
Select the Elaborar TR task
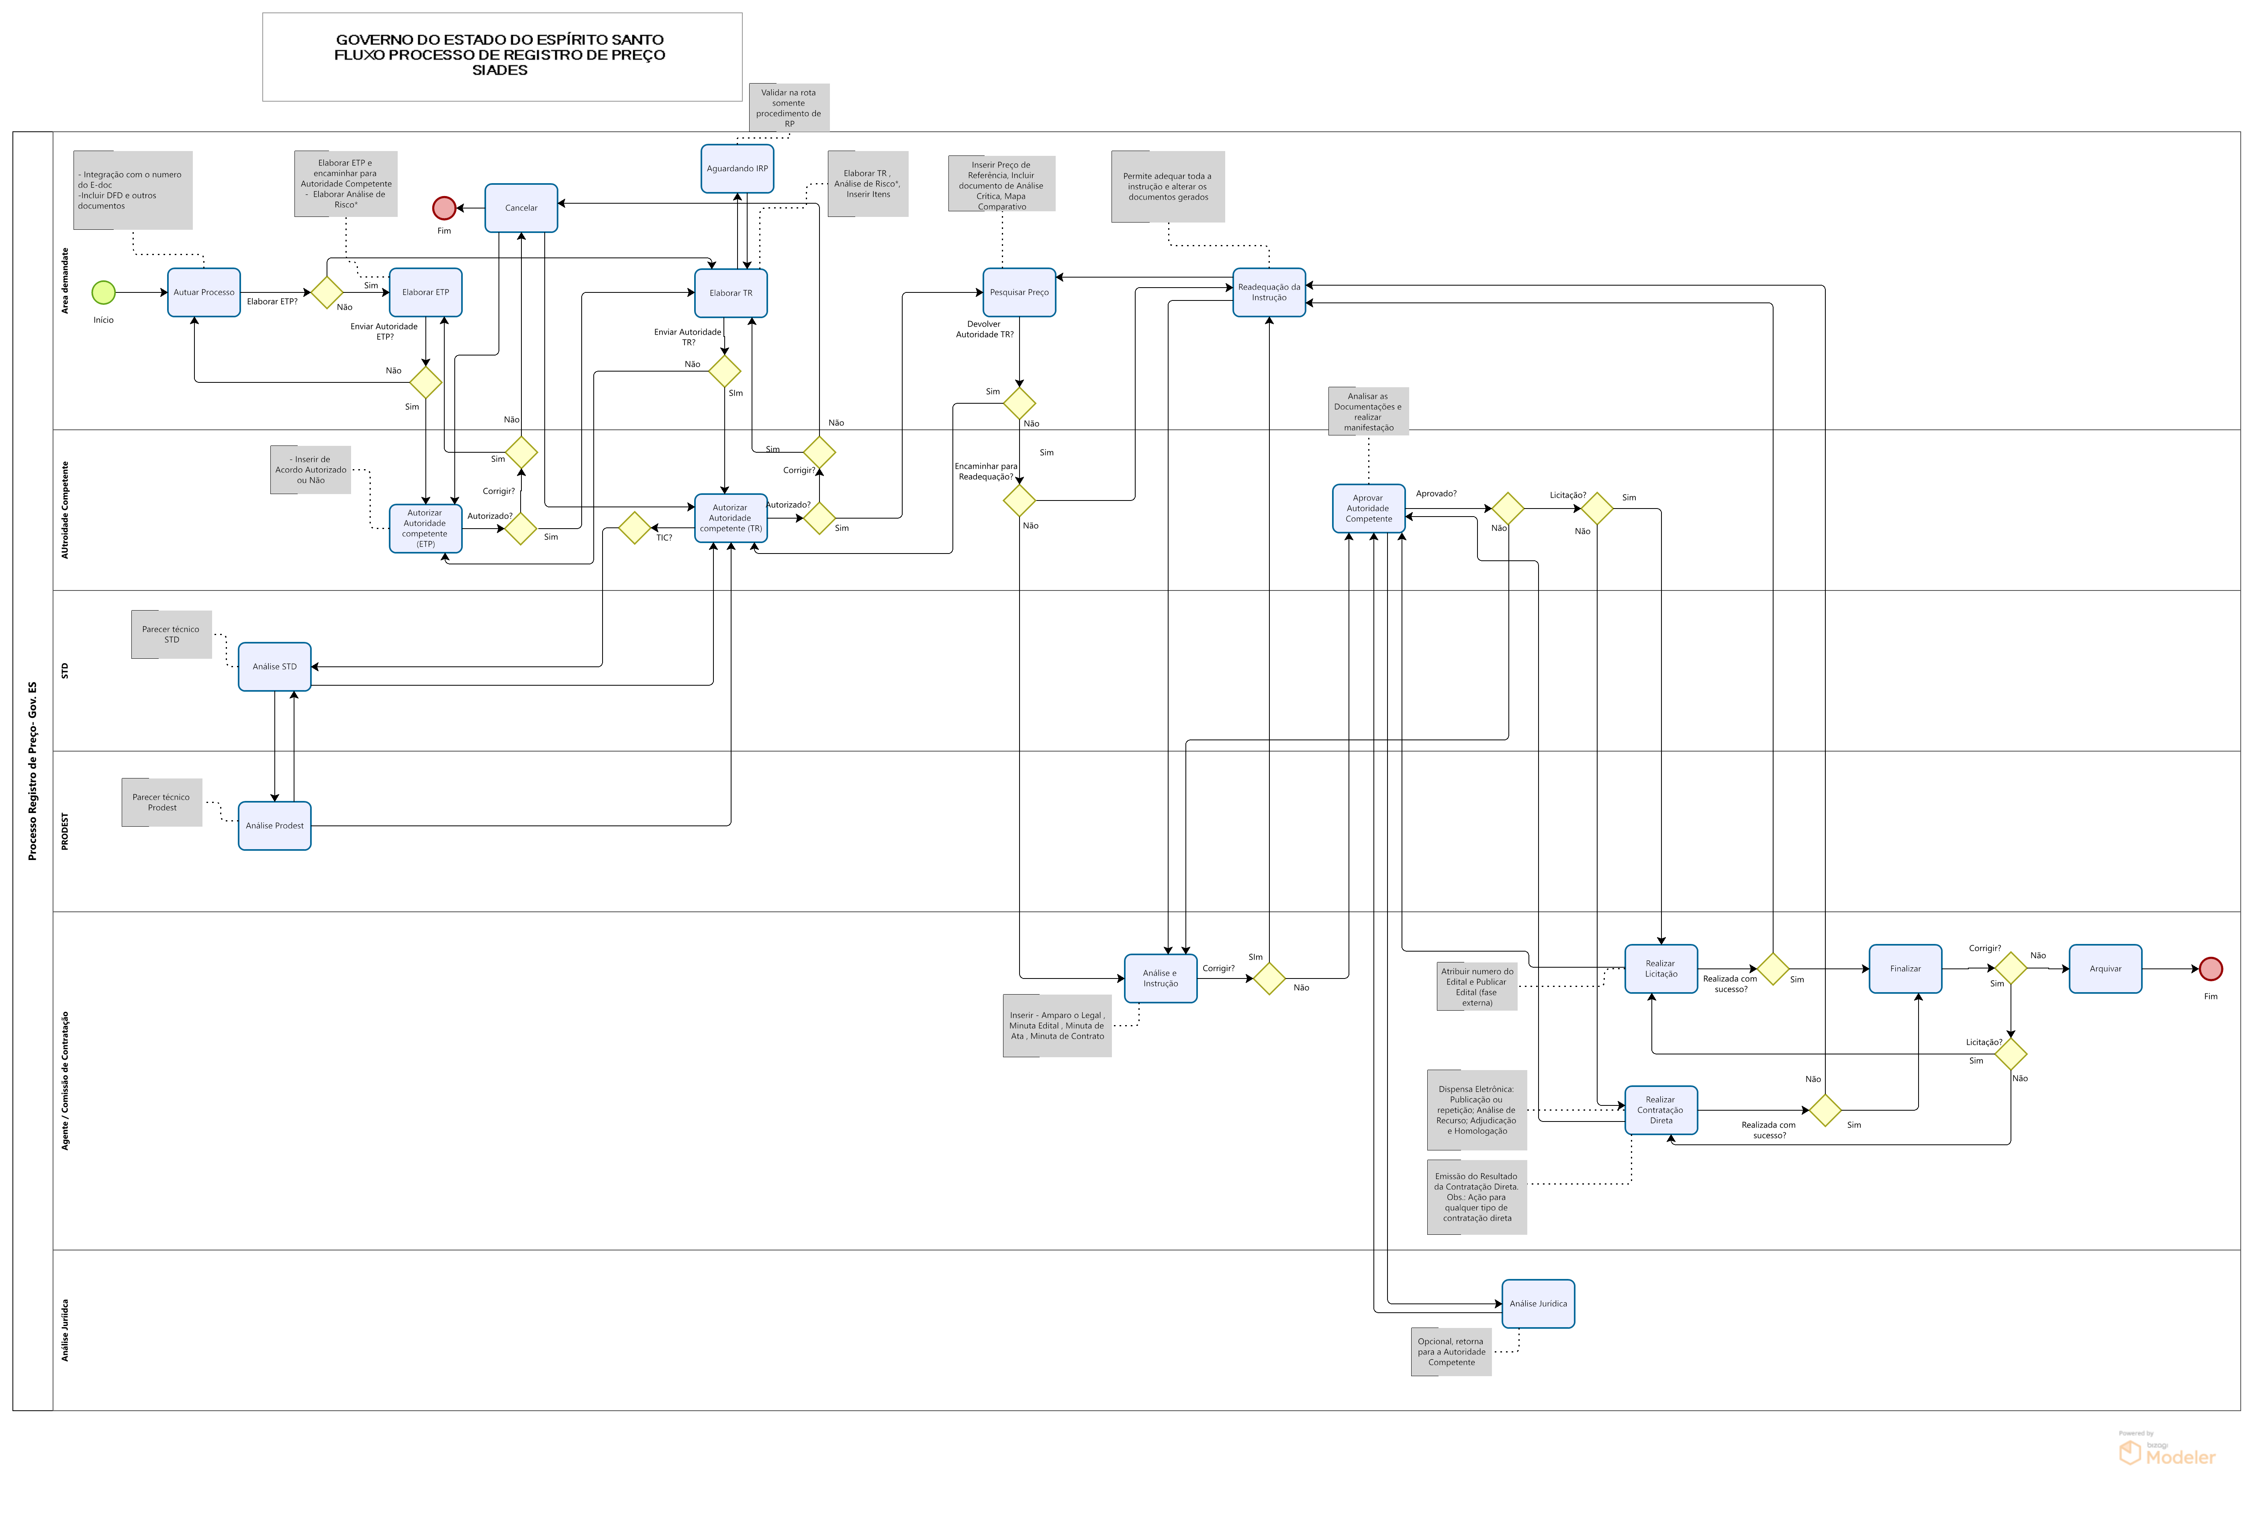tap(731, 293)
